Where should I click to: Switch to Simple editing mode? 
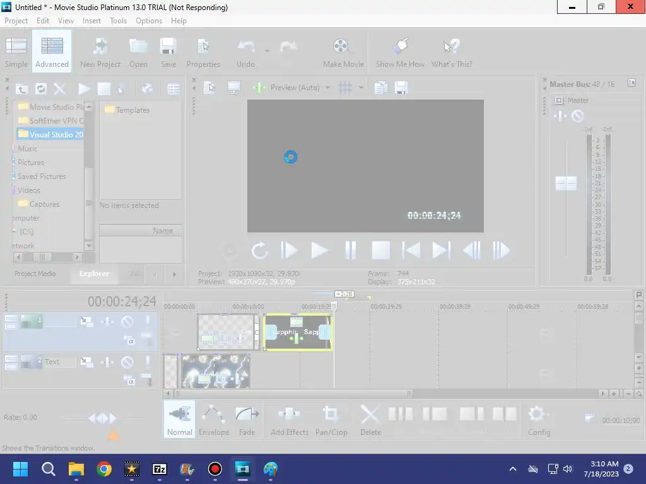[16, 52]
